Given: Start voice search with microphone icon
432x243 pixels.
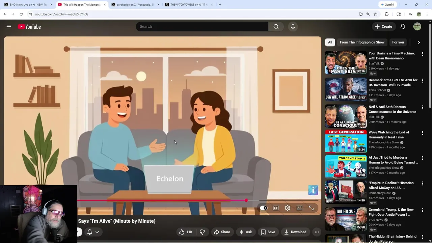Looking at the screenshot, I should tap(293, 27).
